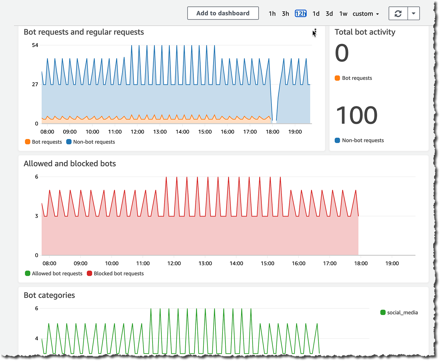Switch to the 1w time range
This screenshot has width=440, height=361.
pyautogui.click(x=343, y=14)
